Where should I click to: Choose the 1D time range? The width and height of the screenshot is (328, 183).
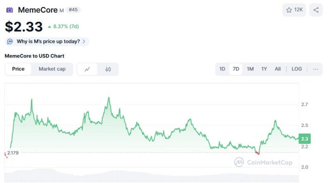[222, 69]
